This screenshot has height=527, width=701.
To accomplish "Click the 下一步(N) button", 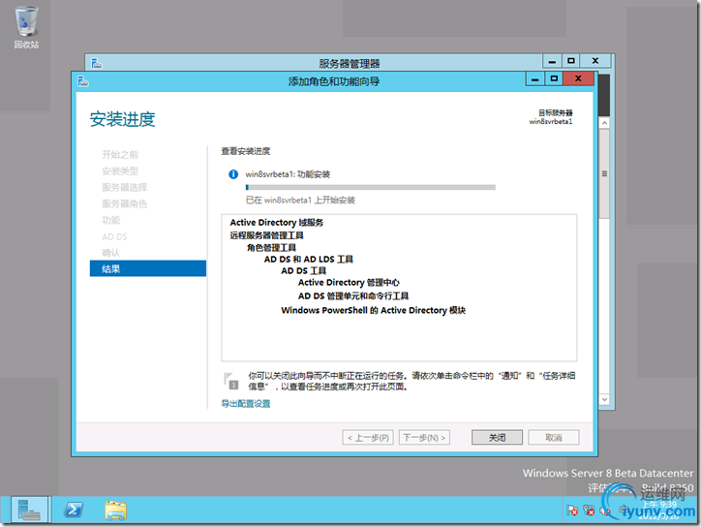I will tap(424, 438).
